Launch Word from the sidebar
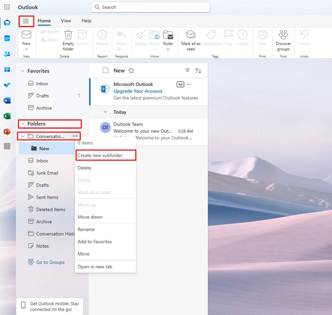The image size is (332, 315). pyautogui.click(x=7, y=100)
